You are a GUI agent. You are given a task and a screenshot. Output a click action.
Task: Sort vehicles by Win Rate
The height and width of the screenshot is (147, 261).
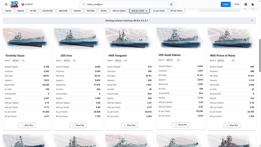point(91,11)
